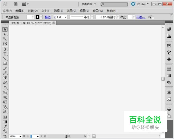Open the Color panel icon

pos(169,29)
